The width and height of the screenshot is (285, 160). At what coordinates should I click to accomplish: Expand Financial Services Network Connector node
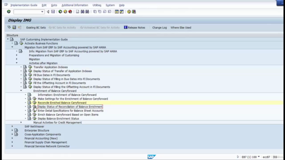point(12,146)
